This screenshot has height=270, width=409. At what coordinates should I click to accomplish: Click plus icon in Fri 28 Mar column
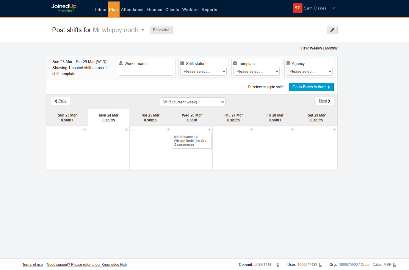[x=293, y=130]
